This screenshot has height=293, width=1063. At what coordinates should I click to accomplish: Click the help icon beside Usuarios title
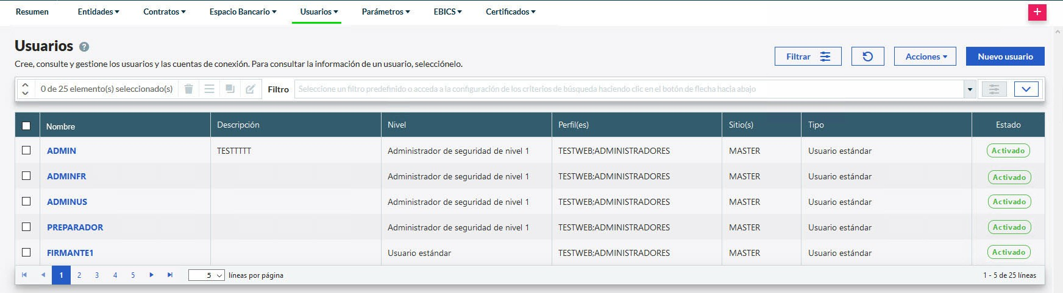pyautogui.click(x=84, y=47)
